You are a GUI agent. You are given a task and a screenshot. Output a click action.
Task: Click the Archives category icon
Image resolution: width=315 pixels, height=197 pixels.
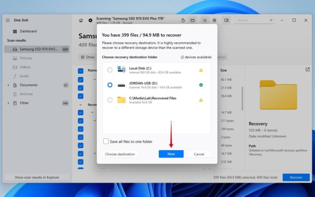click(x=15, y=94)
